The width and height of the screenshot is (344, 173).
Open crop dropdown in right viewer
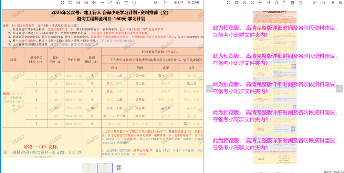tap(325, 2)
